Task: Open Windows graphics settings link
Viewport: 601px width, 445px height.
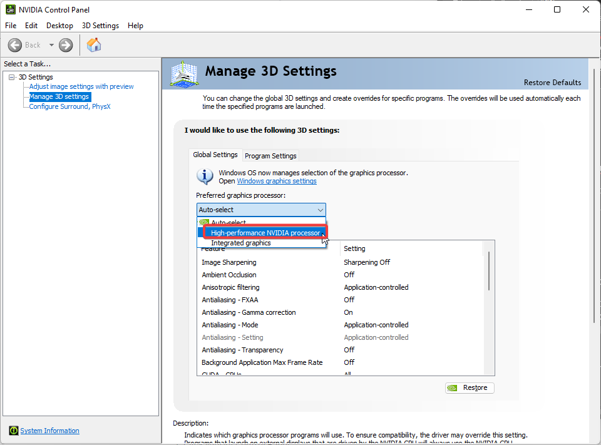Action: [x=277, y=181]
